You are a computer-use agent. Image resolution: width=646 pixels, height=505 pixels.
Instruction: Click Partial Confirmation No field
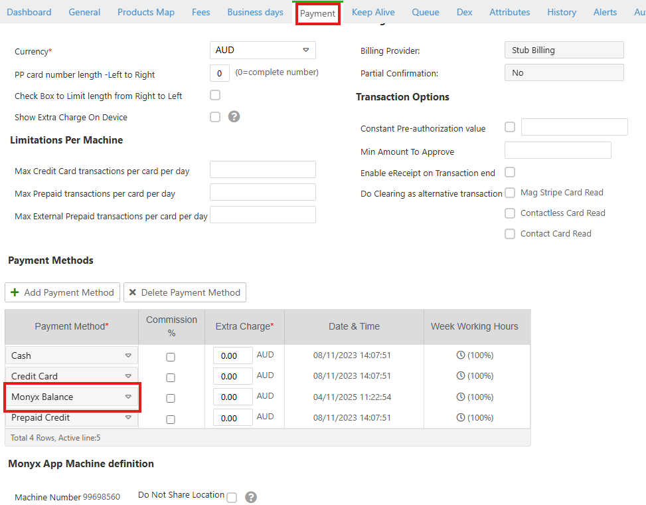point(564,72)
